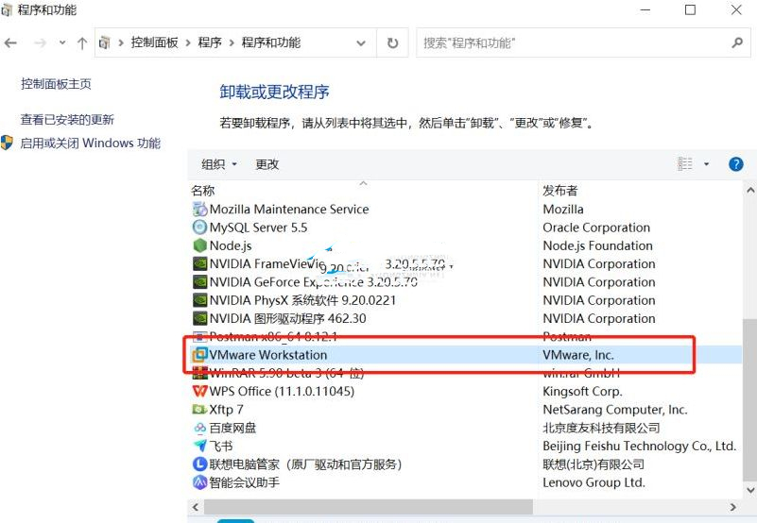The height and width of the screenshot is (523, 757).
Task: Click publisher 北京度友科技有限公司
Action: pyautogui.click(x=601, y=428)
